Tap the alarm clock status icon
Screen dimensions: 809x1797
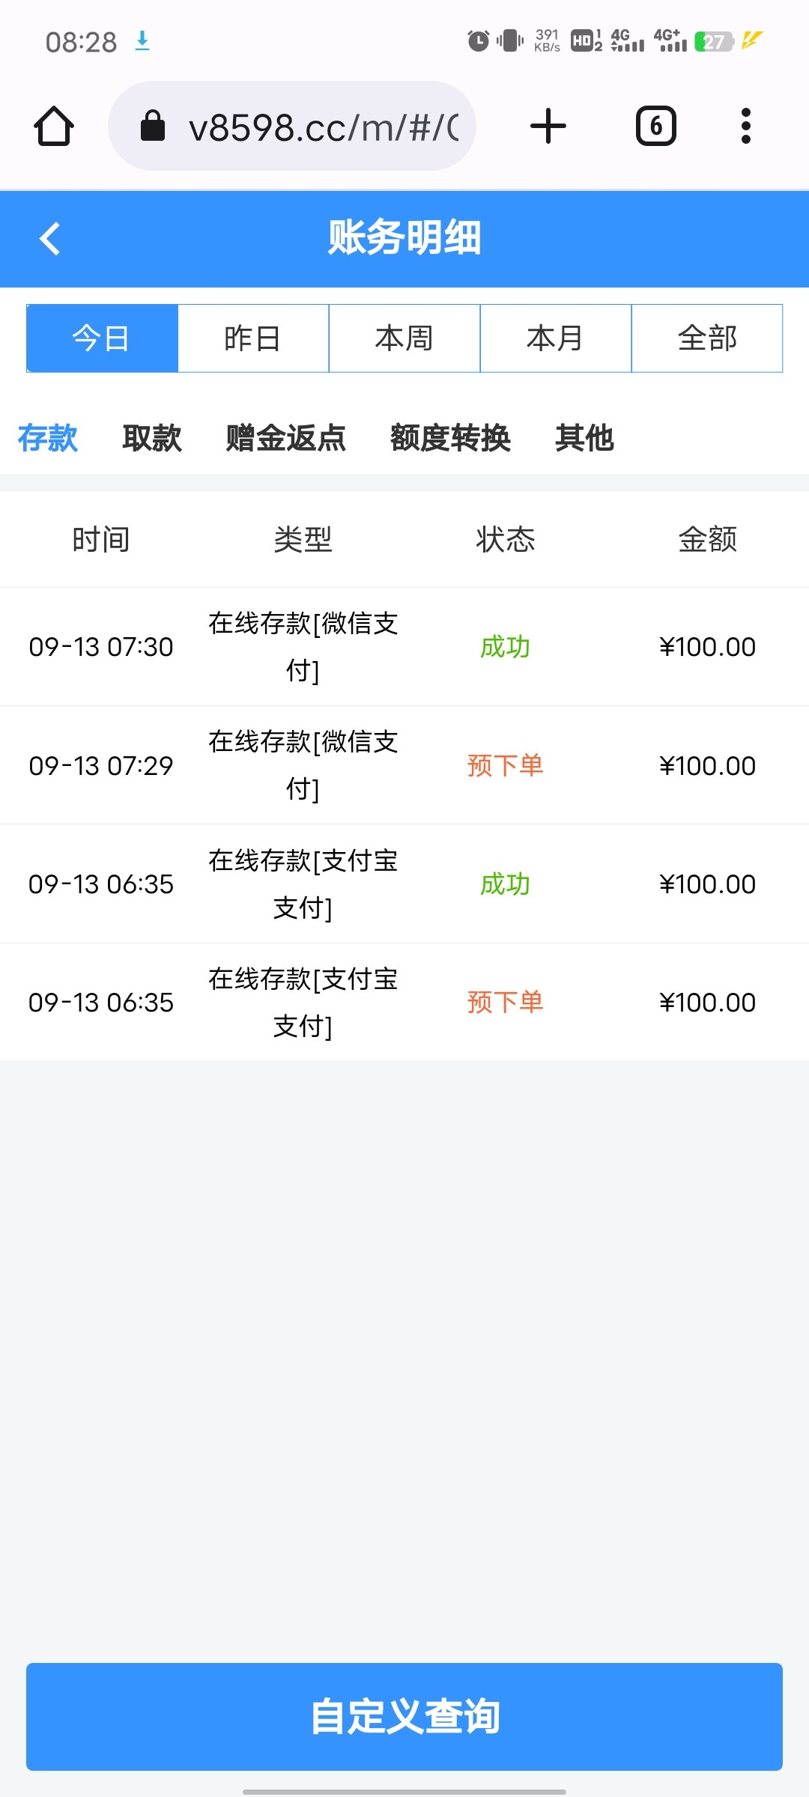click(x=478, y=40)
